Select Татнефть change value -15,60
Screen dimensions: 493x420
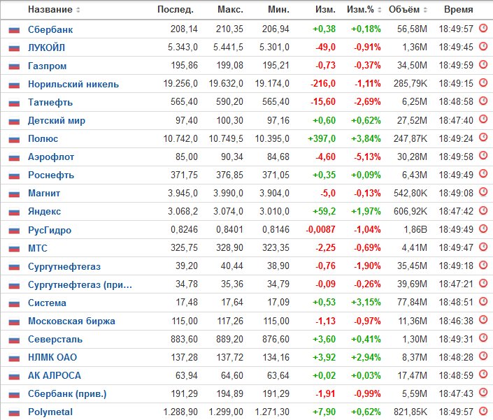[x=323, y=102]
